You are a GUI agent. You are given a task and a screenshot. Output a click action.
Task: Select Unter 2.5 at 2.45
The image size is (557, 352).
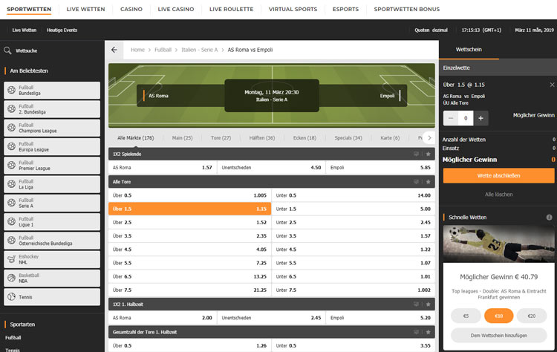[x=354, y=222]
